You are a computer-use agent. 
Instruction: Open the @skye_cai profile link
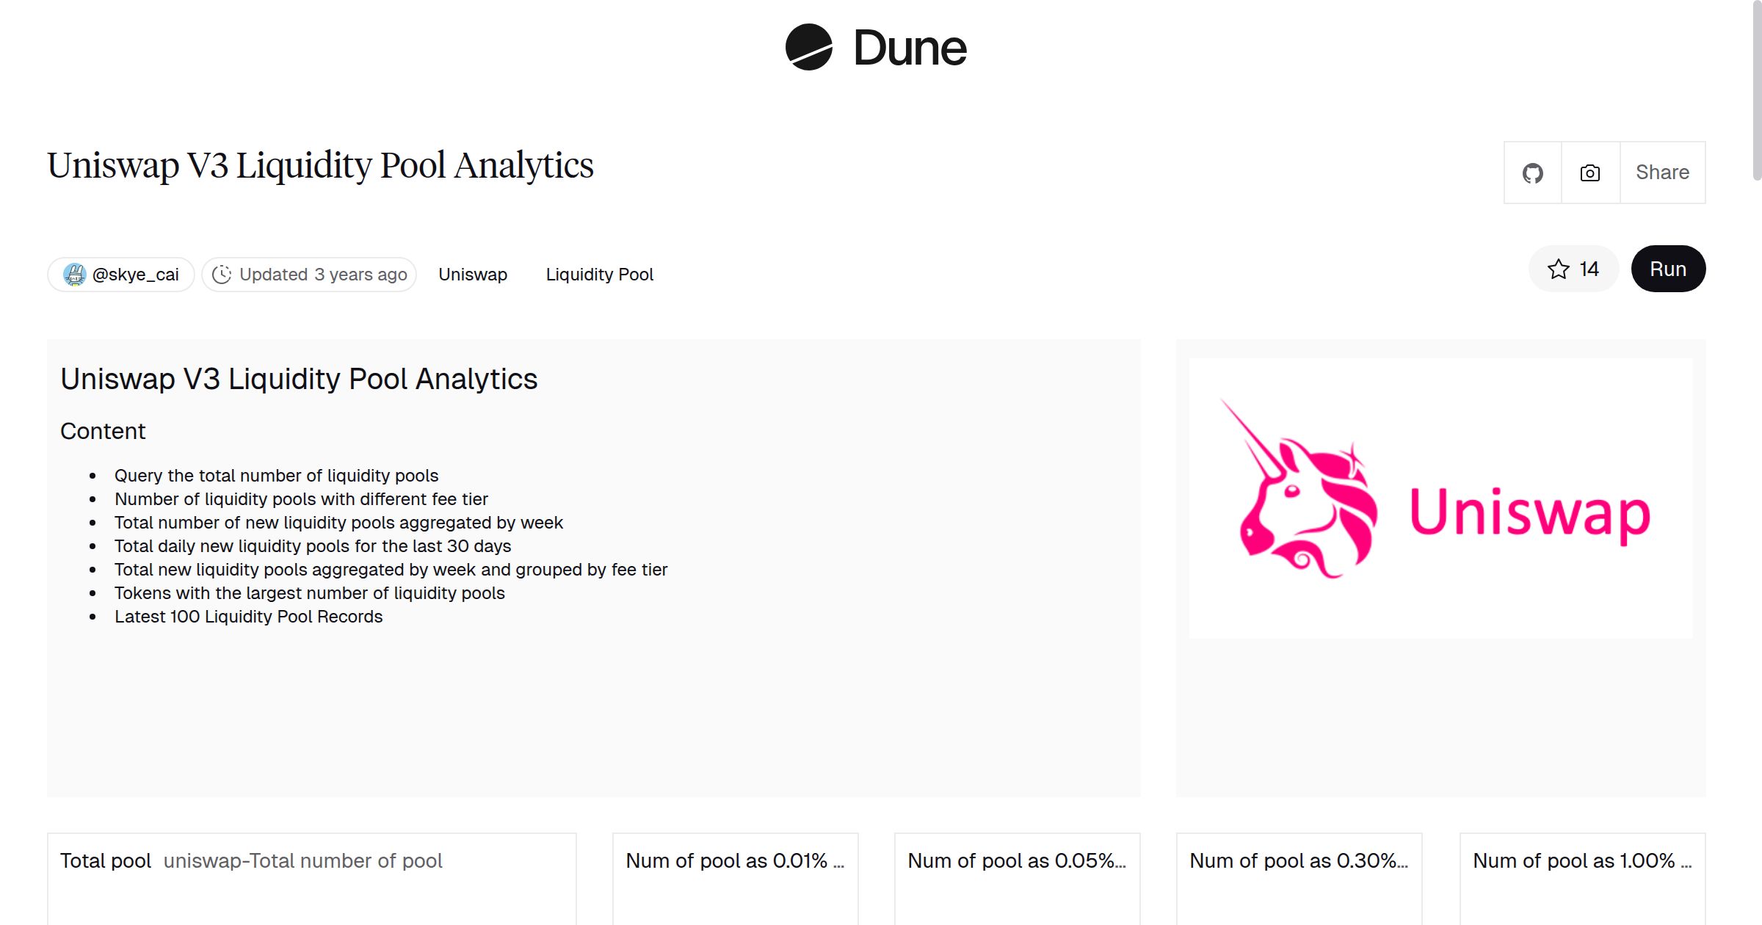pyautogui.click(x=136, y=274)
